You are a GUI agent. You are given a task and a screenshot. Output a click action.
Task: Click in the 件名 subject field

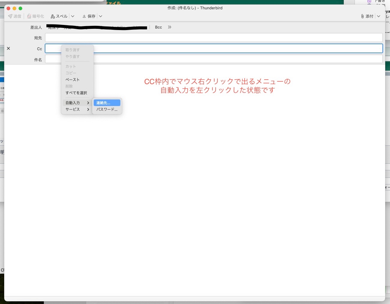[237, 59]
